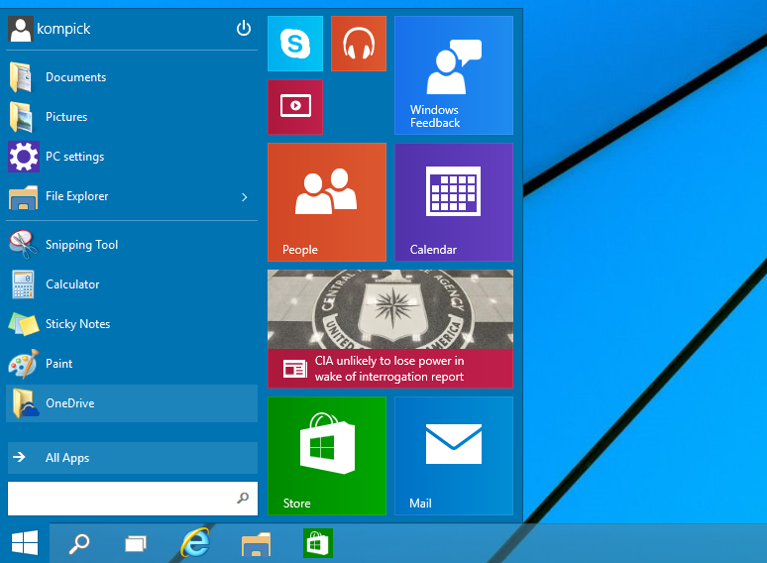Open the Calendar tile
767x563 pixels.
tap(454, 202)
